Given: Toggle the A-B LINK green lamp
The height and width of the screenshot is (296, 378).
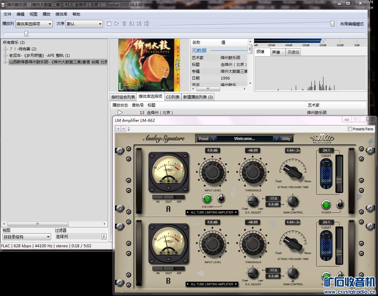Looking at the screenshot, I should point(207,199).
